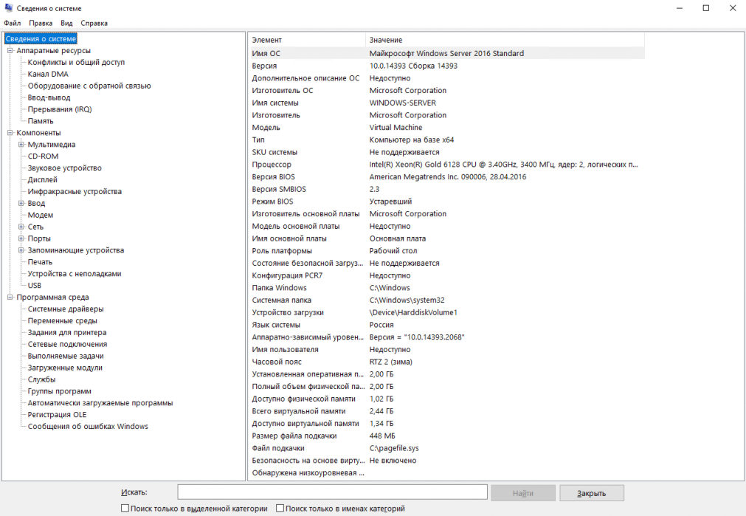This screenshot has height=516, width=746.
Task: Select 'Задания для принтера' tree item
Action: [67, 332]
